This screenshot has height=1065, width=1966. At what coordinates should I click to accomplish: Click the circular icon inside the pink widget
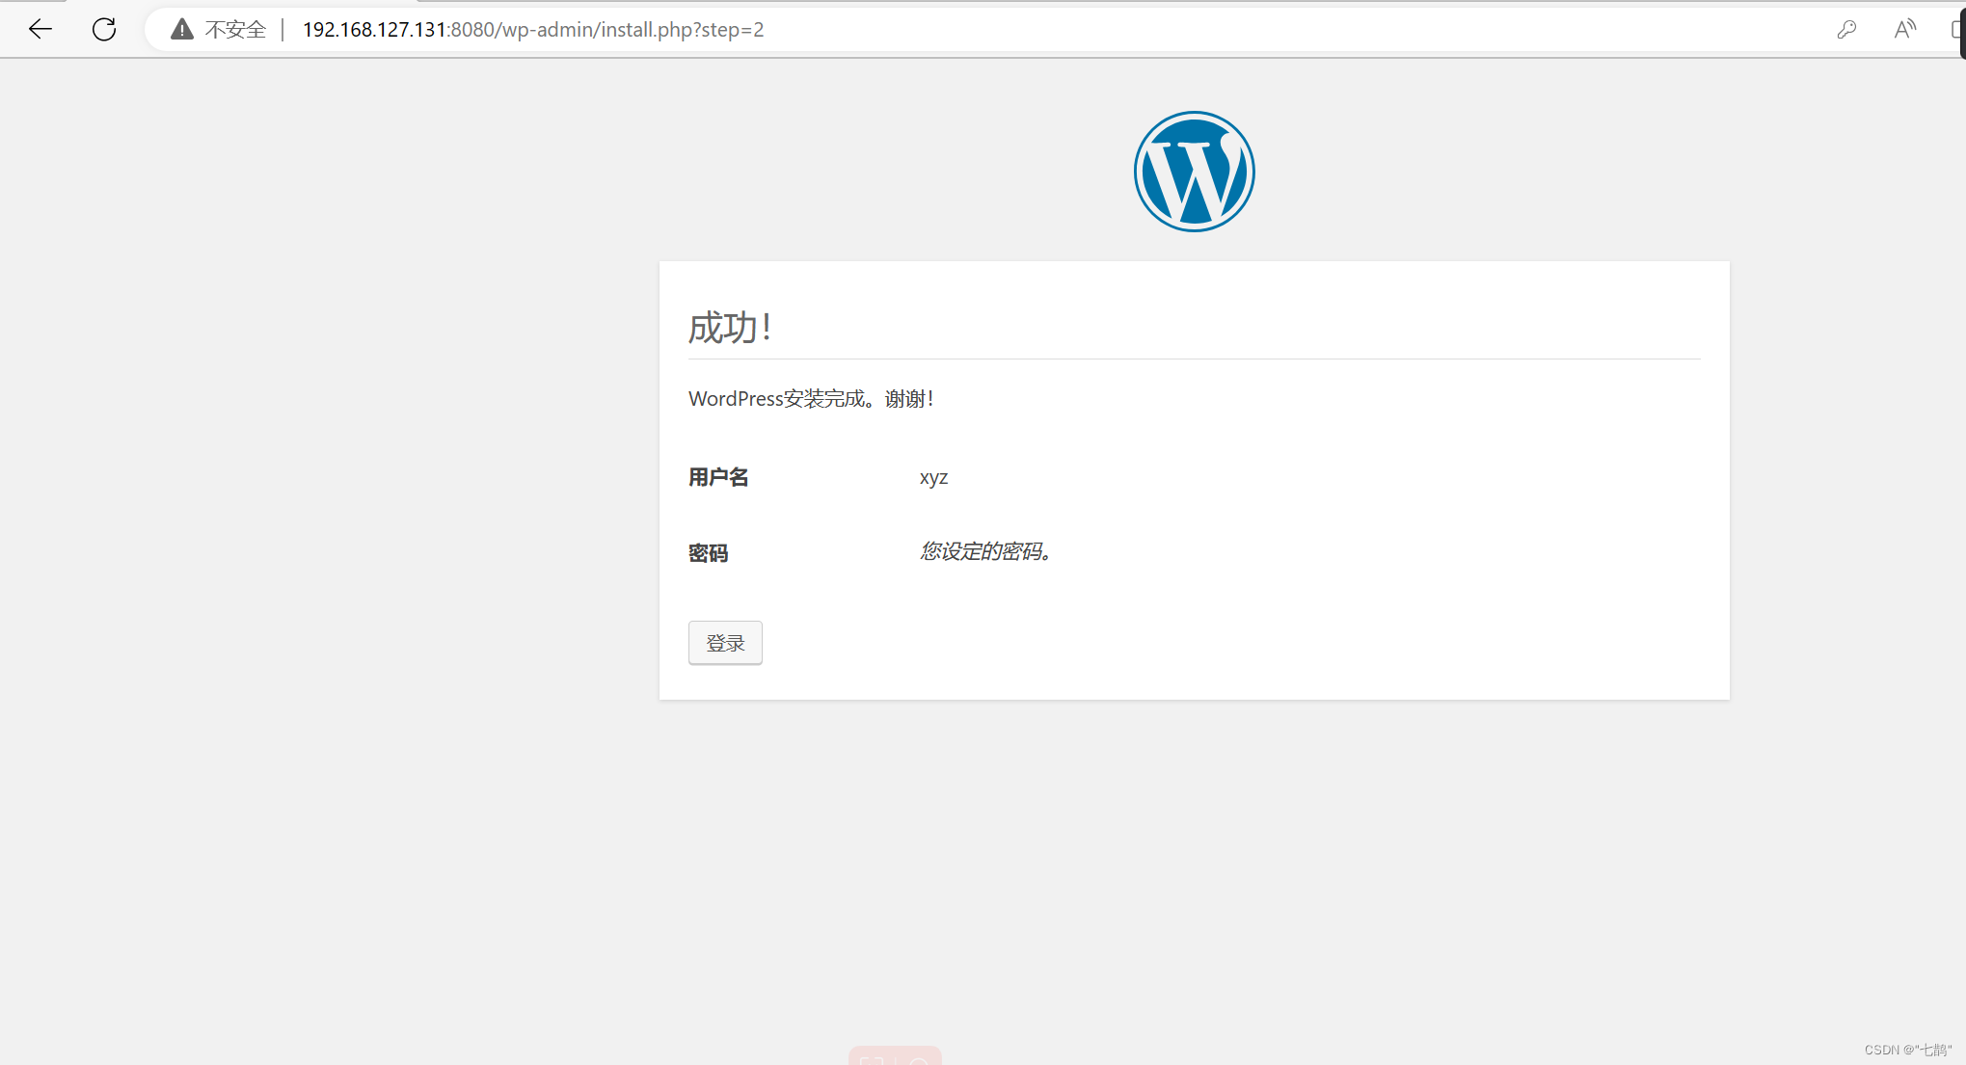coord(920,1060)
